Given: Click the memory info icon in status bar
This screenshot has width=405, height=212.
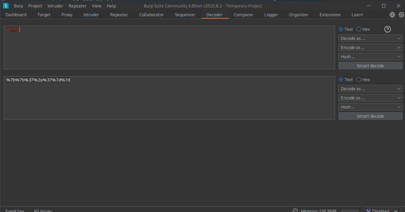Looking at the screenshot, I should pyautogui.click(x=295, y=211).
